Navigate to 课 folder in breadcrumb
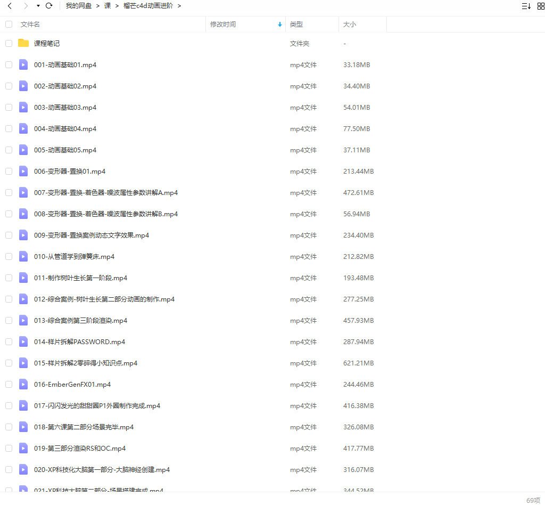The height and width of the screenshot is (505, 545). 108,6
